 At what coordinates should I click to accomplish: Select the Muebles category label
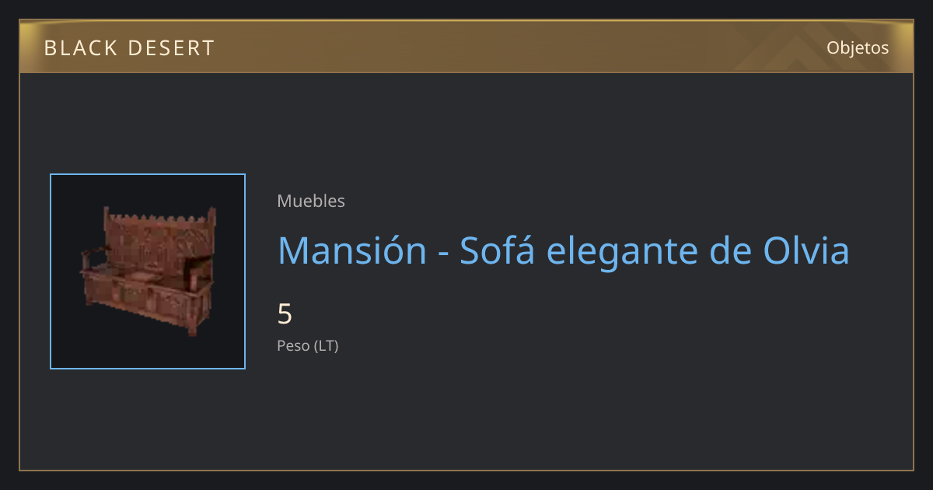311,201
